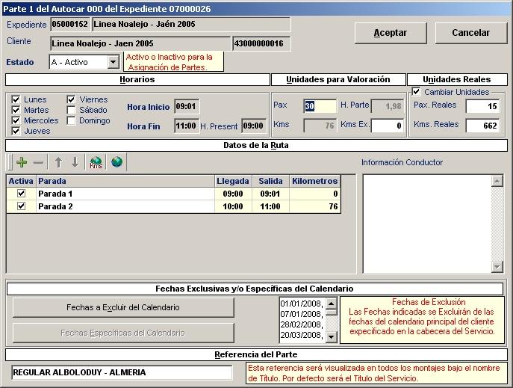Click the client code field 43000000016
Viewport: 513px width, 388px height.
click(x=261, y=43)
